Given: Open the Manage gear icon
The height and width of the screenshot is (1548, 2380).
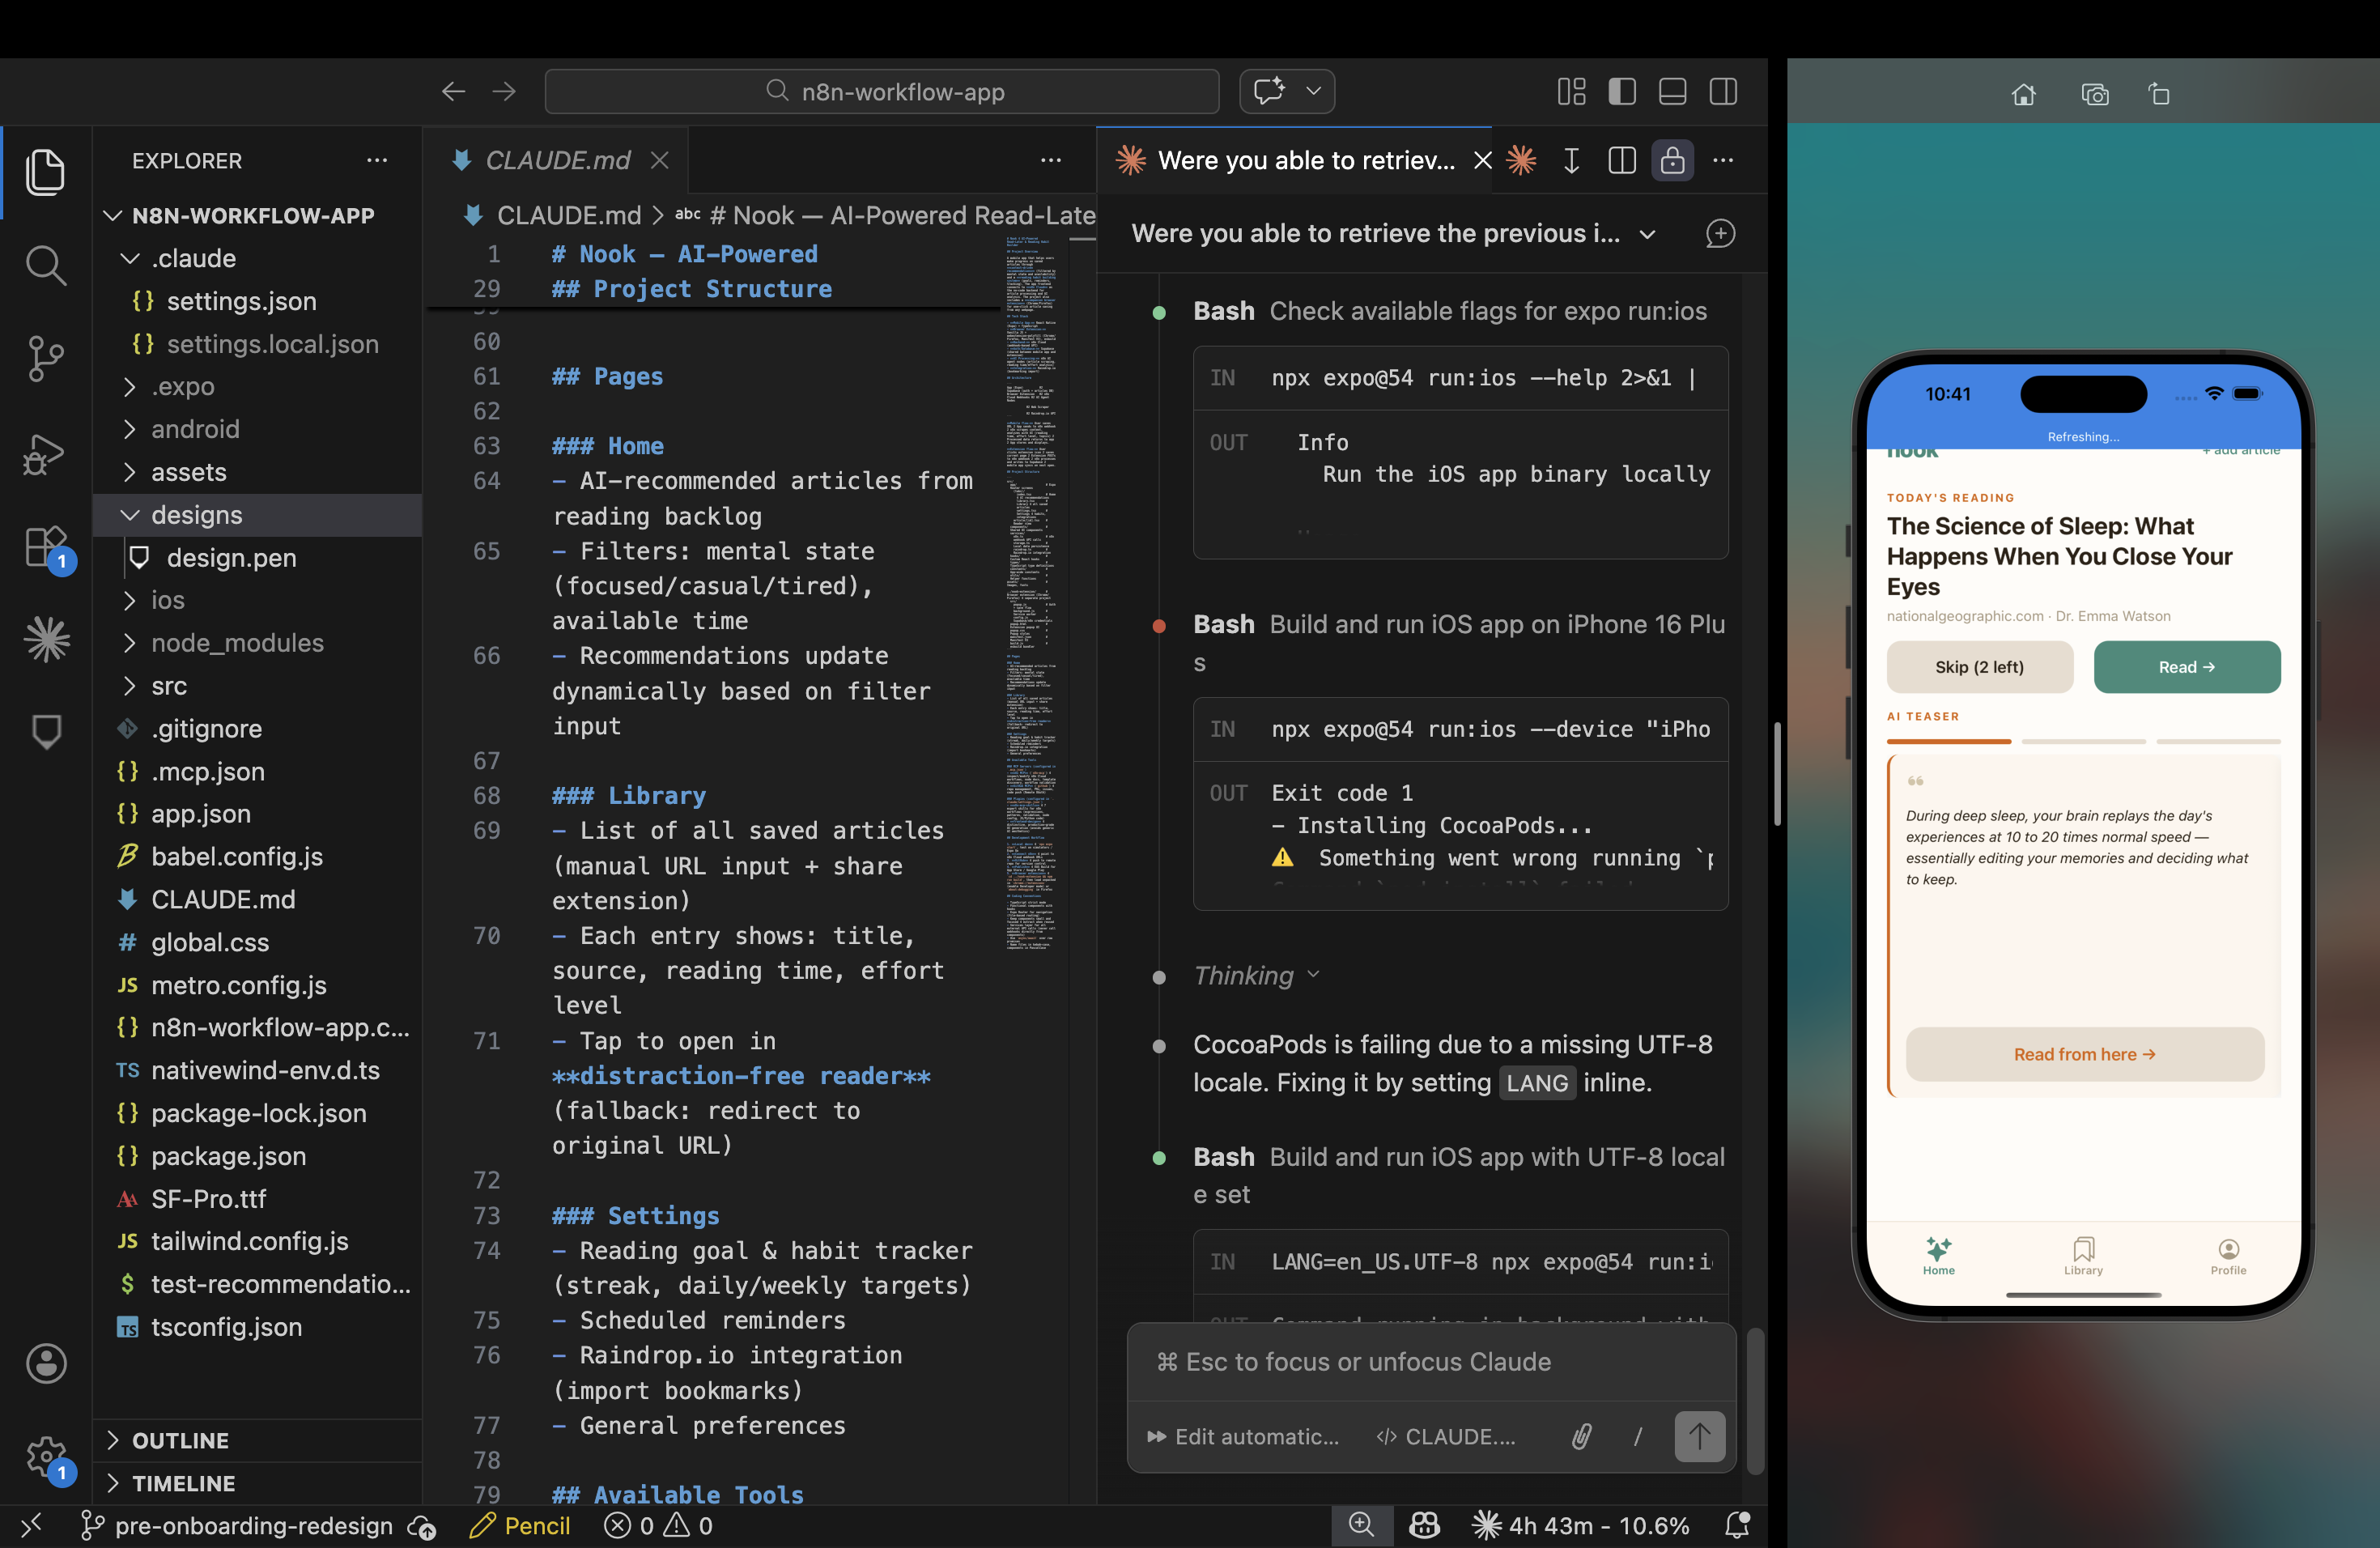Looking at the screenshot, I should point(45,1458).
